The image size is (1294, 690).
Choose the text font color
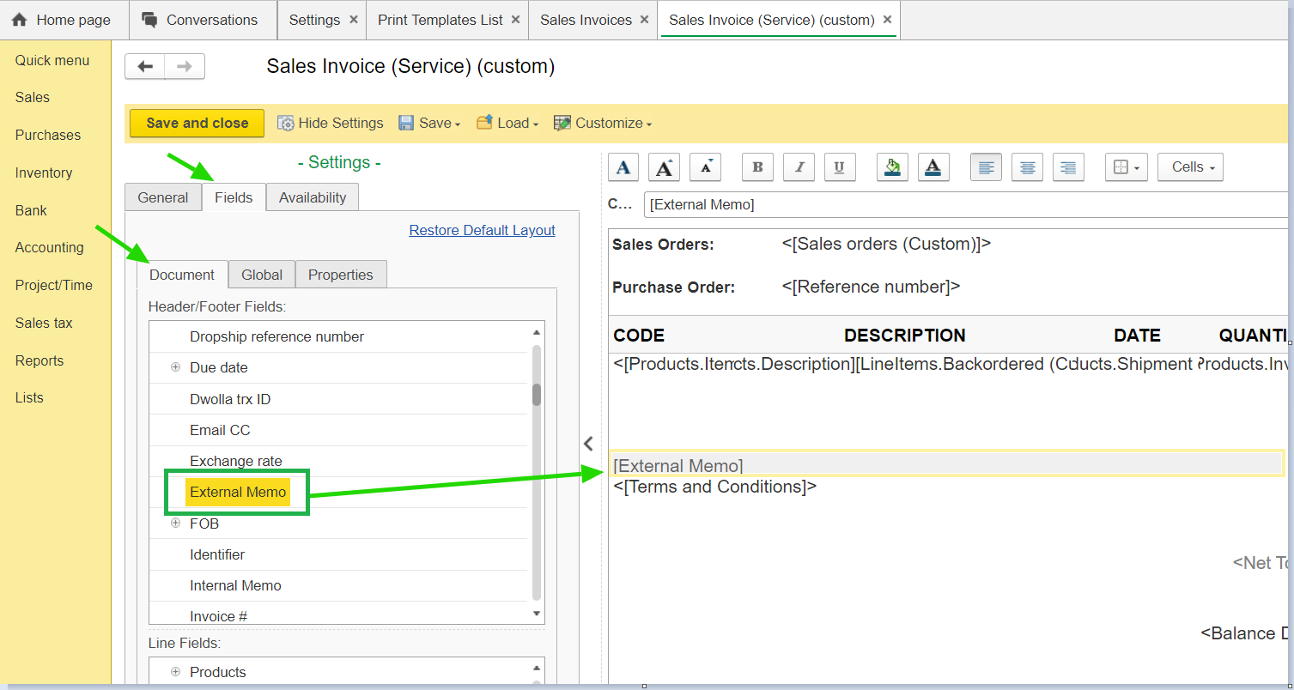click(933, 167)
